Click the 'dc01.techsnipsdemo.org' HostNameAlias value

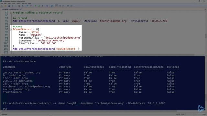tap(62, 38)
